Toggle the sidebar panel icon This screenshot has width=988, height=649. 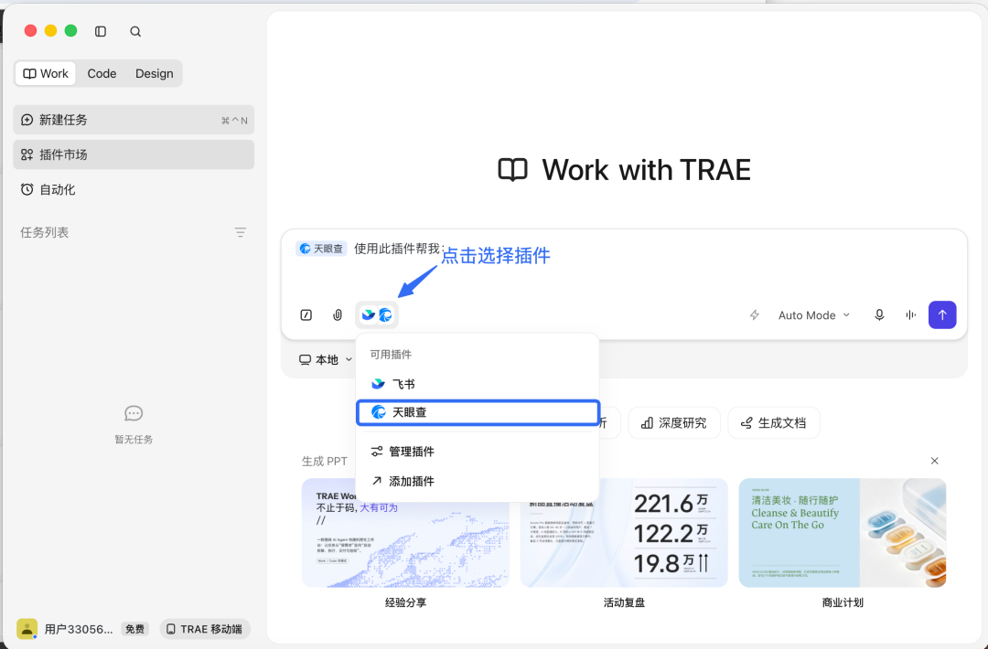pyautogui.click(x=101, y=31)
